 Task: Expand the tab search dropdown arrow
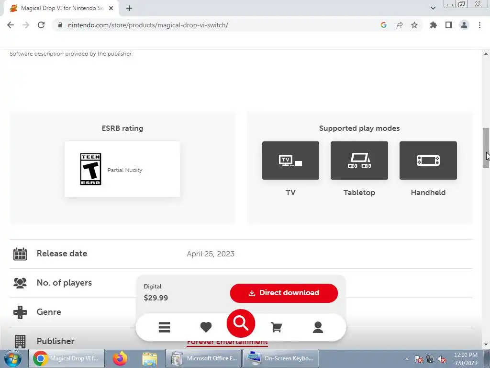[433, 8]
